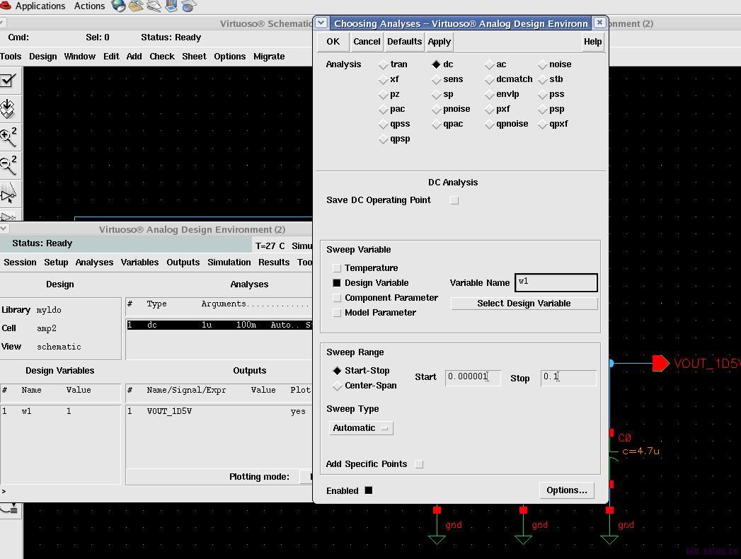Click the Stop value field

tap(568, 378)
